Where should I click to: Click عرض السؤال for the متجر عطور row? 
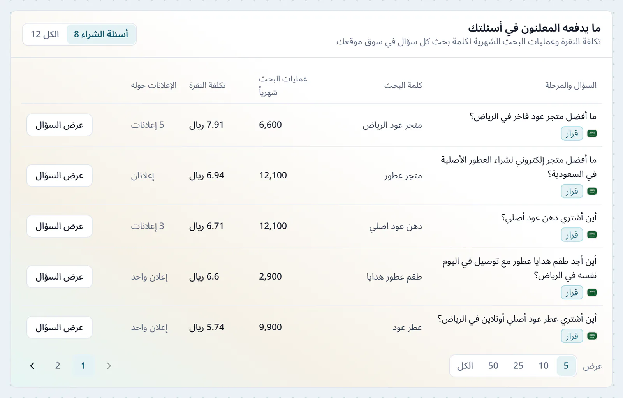pyautogui.click(x=60, y=176)
